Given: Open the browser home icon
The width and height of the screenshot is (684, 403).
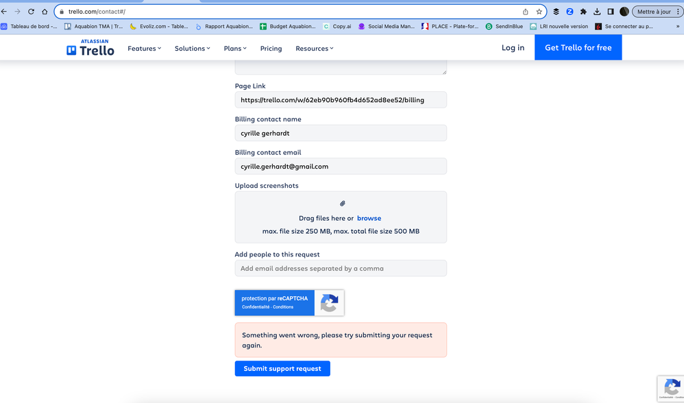Looking at the screenshot, I should point(45,12).
